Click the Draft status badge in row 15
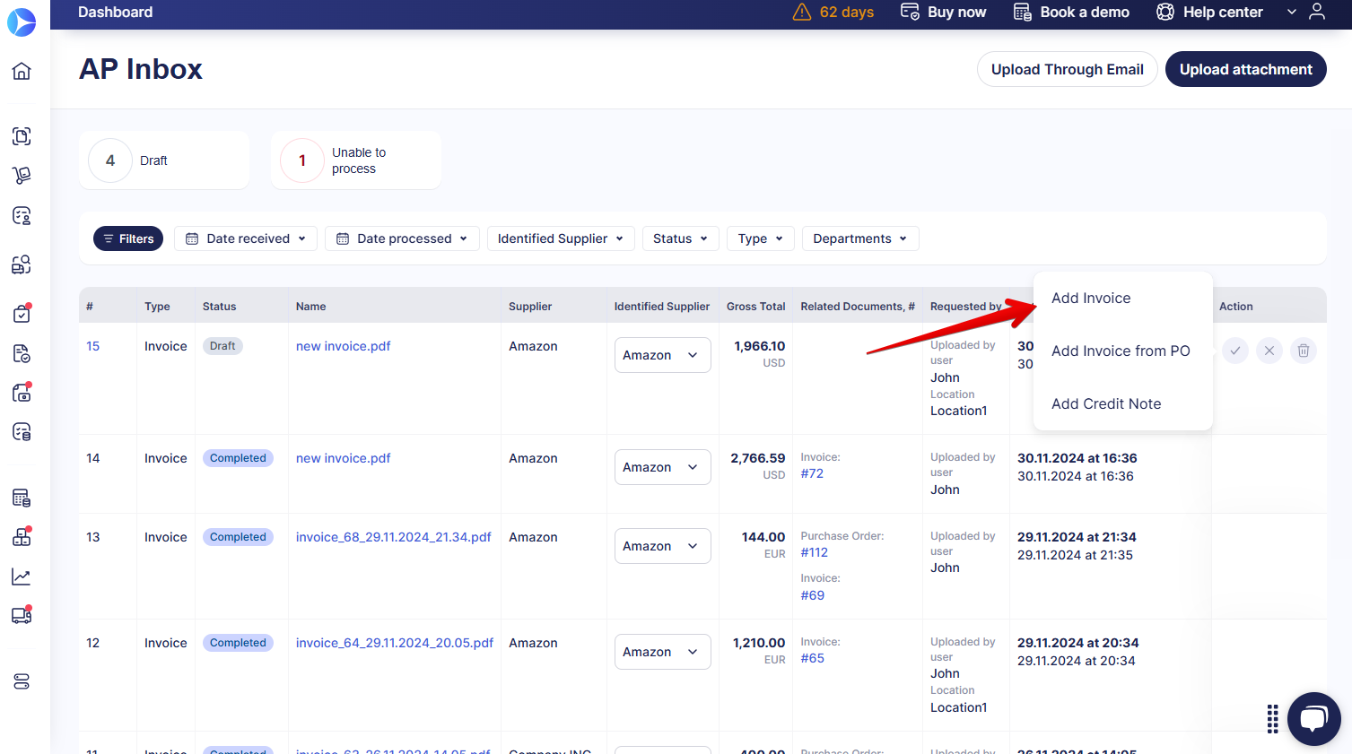 [x=222, y=346]
